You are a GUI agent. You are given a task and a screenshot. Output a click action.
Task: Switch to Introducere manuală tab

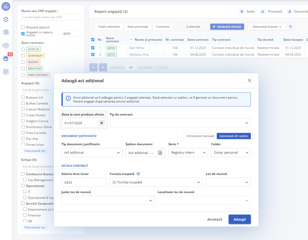[x=200, y=136]
